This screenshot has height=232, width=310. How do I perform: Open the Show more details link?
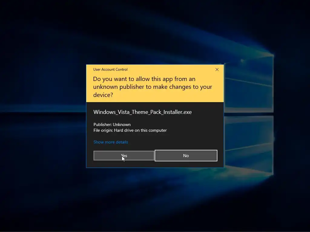tap(111, 142)
